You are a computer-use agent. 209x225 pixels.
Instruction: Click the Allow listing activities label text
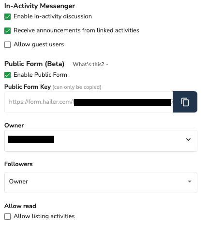tap(44, 216)
